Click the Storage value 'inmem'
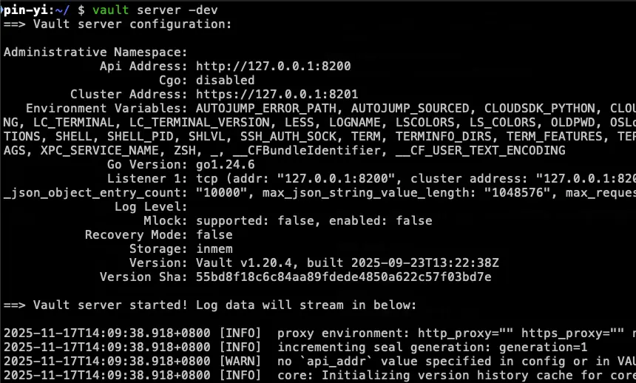 (x=214, y=249)
